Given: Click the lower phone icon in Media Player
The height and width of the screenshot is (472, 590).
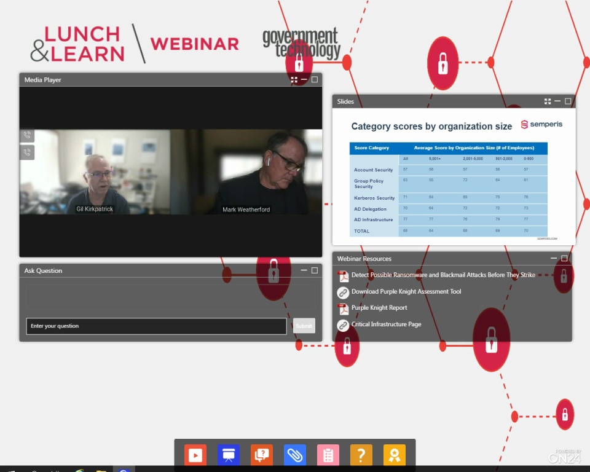Looking at the screenshot, I should point(27,152).
